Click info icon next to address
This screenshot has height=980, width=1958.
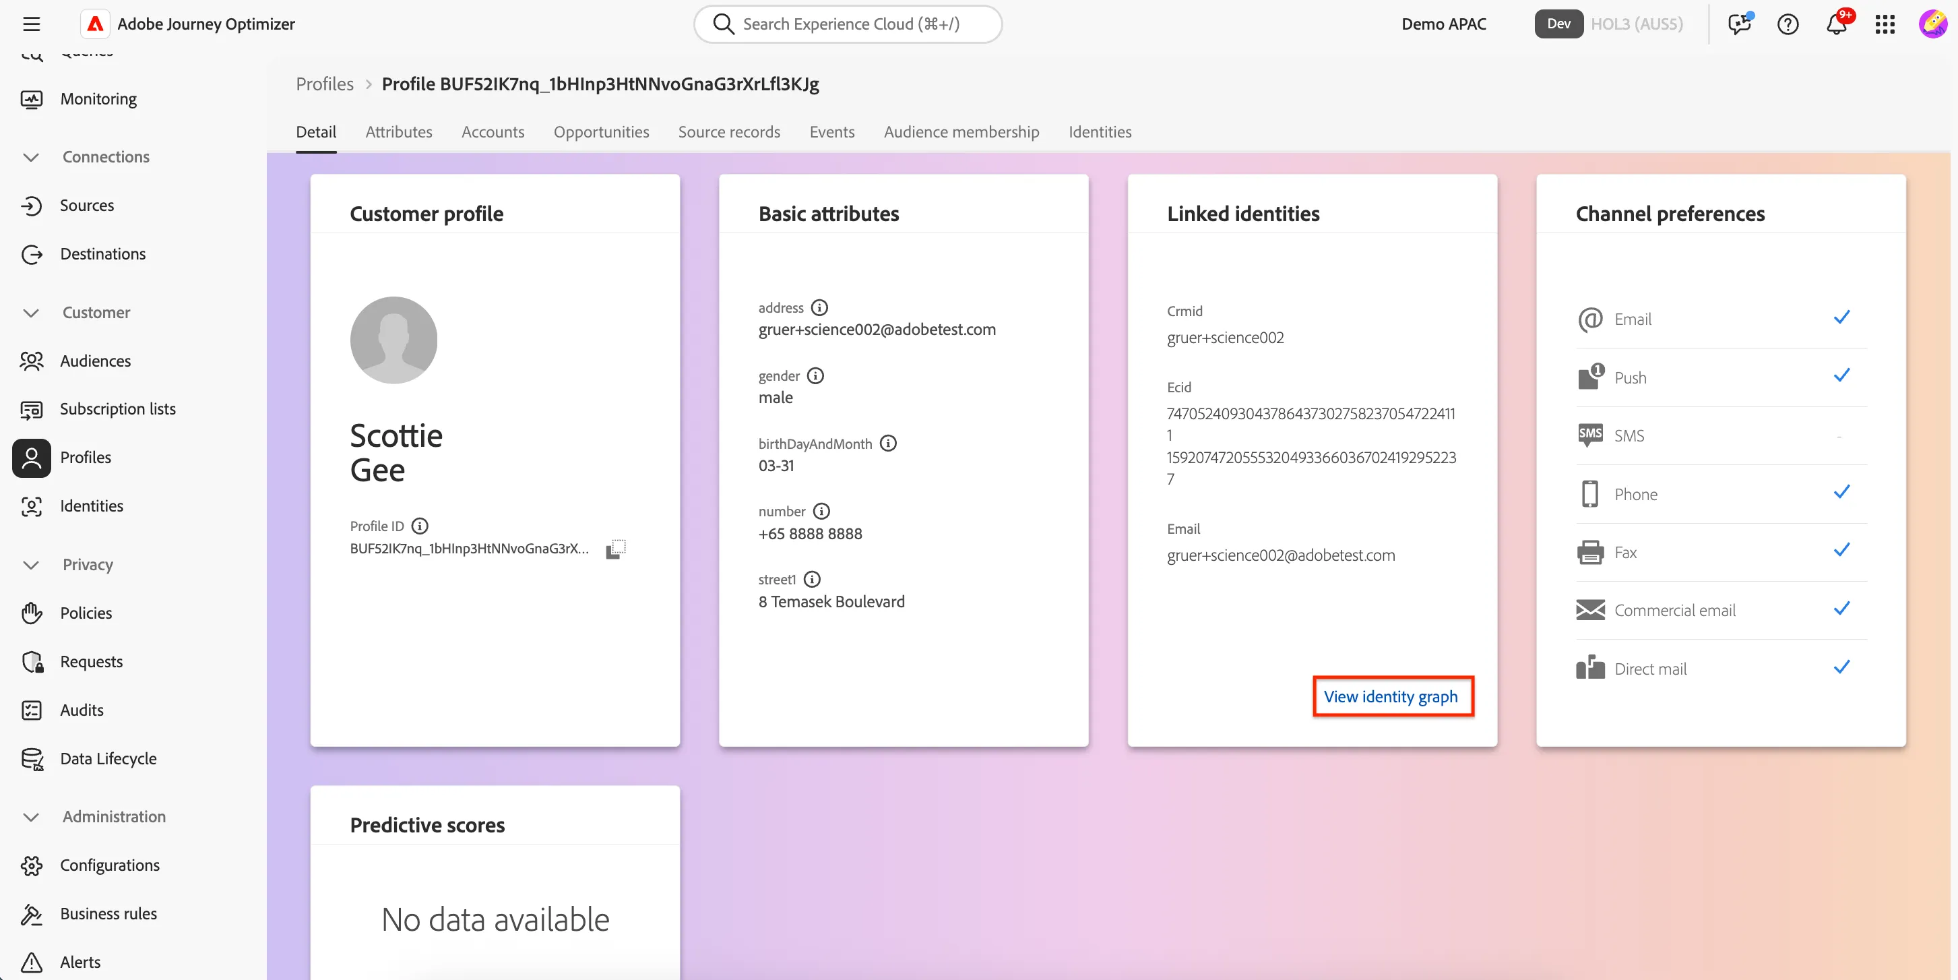click(x=819, y=307)
